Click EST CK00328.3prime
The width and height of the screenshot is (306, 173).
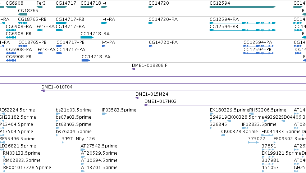[239, 132]
